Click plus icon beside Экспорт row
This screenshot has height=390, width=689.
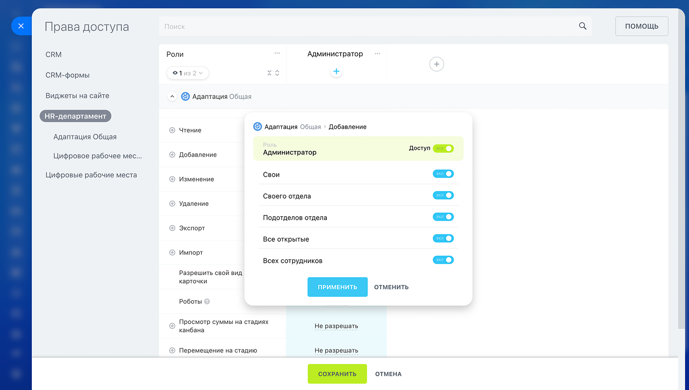tap(172, 228)
